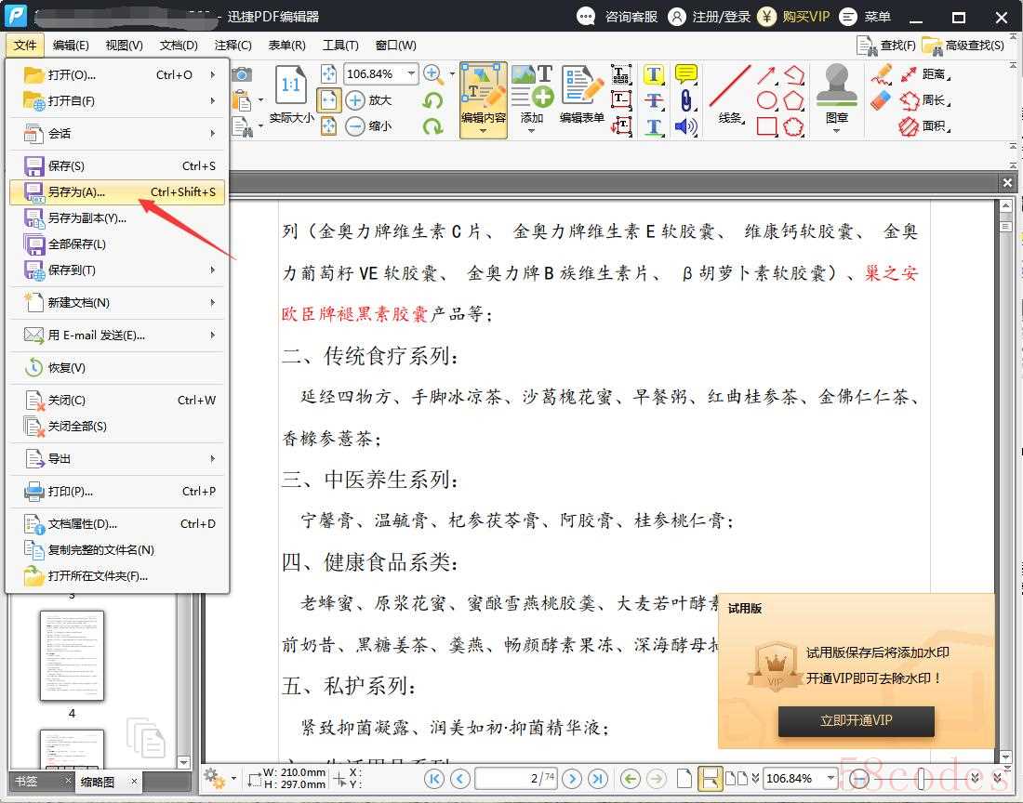
Task: Toggle continuous page layout in status bar
Action: click(x=711, y=779)
